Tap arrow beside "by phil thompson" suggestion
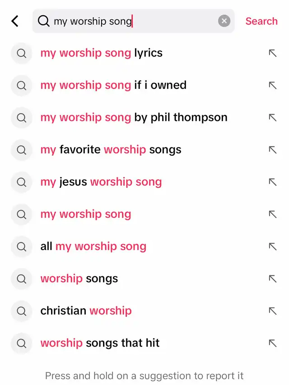 [272, 118]
